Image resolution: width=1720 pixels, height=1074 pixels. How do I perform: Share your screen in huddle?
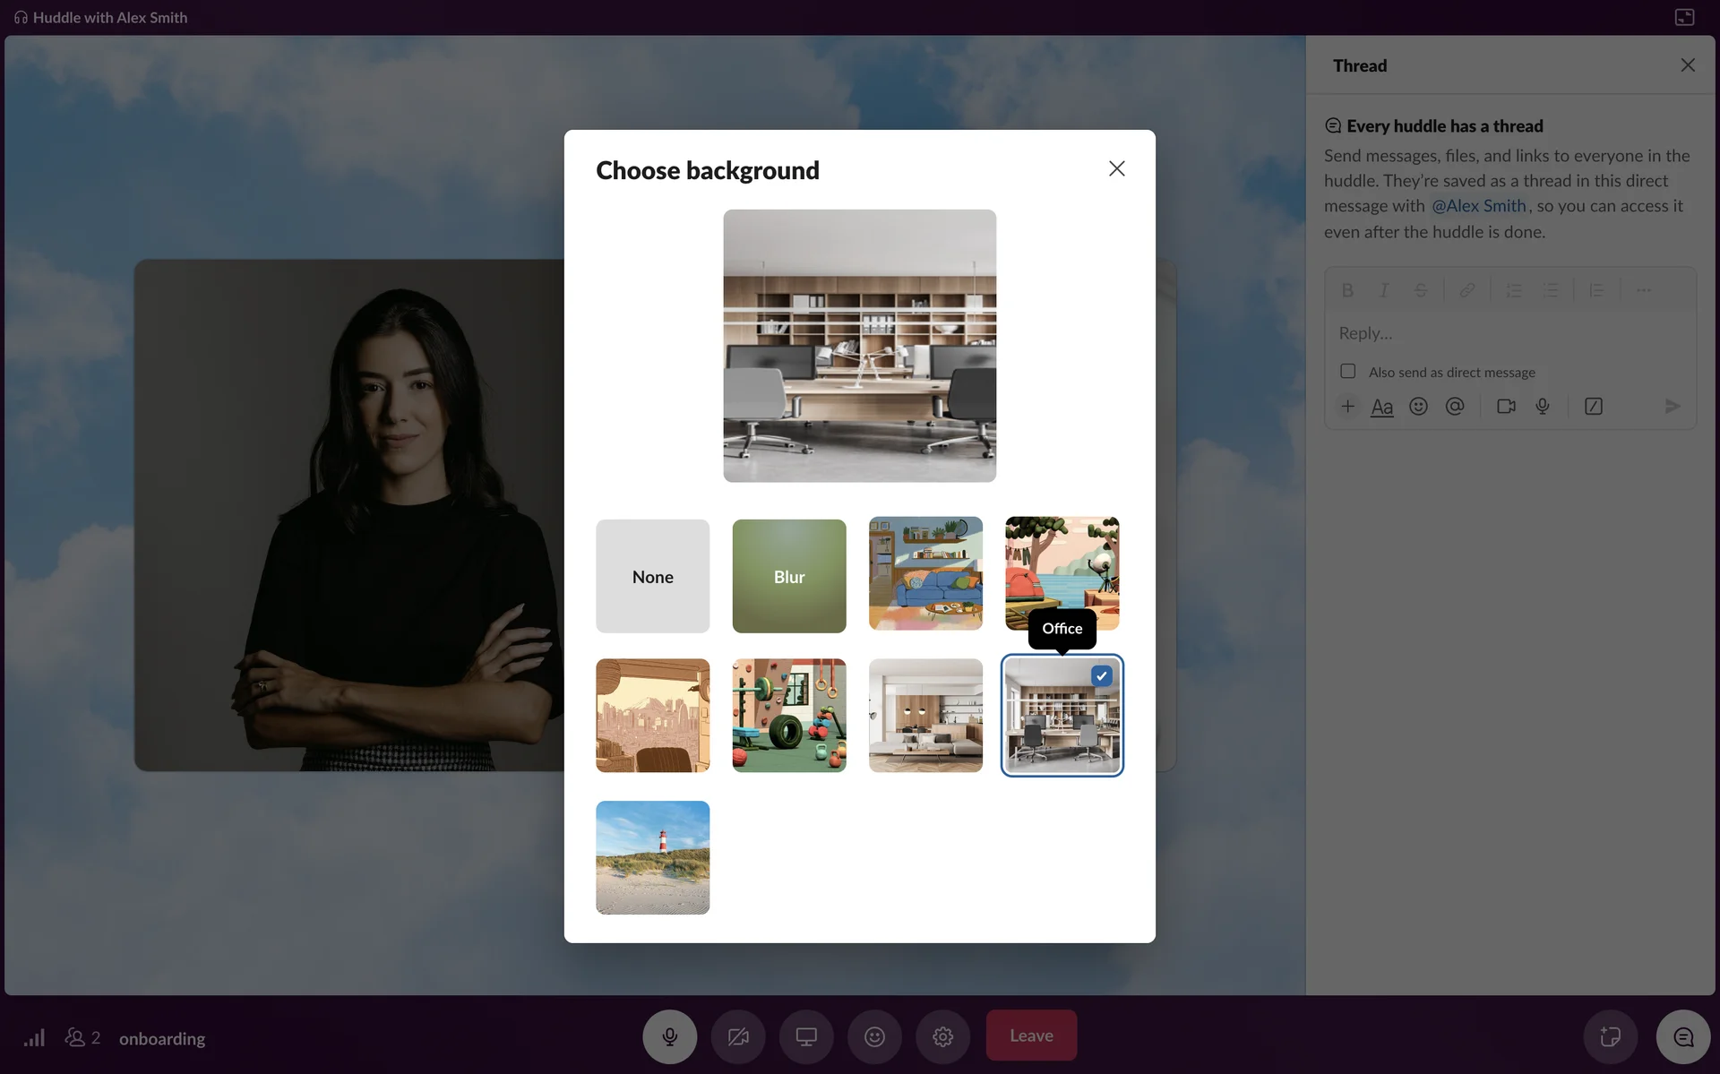(x=806, y=1036)
